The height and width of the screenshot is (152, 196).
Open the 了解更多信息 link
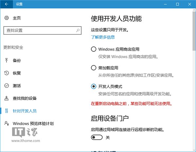click(103, 37)
